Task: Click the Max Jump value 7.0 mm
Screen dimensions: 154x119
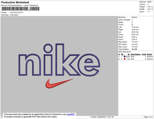Action: coord(134,47)
